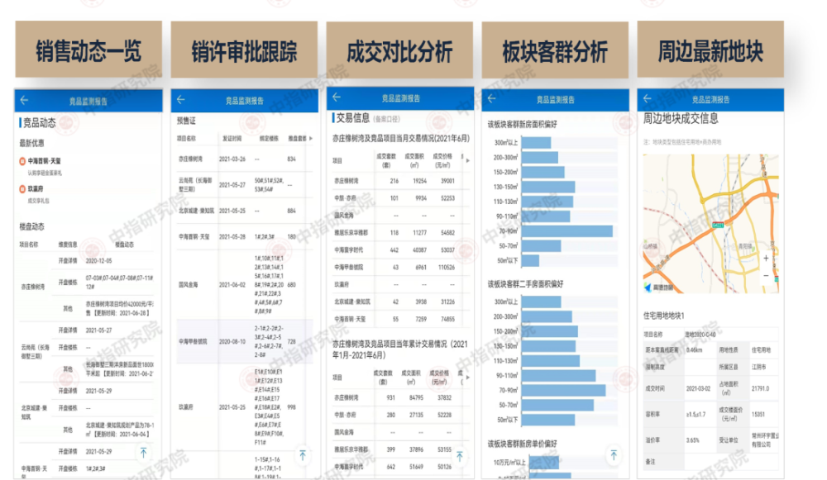Open the 中海首钢·天玺 offer under 最新优惠
This screenshot has height=480, width=827.
pyautogui.click(x=45, y=161)
